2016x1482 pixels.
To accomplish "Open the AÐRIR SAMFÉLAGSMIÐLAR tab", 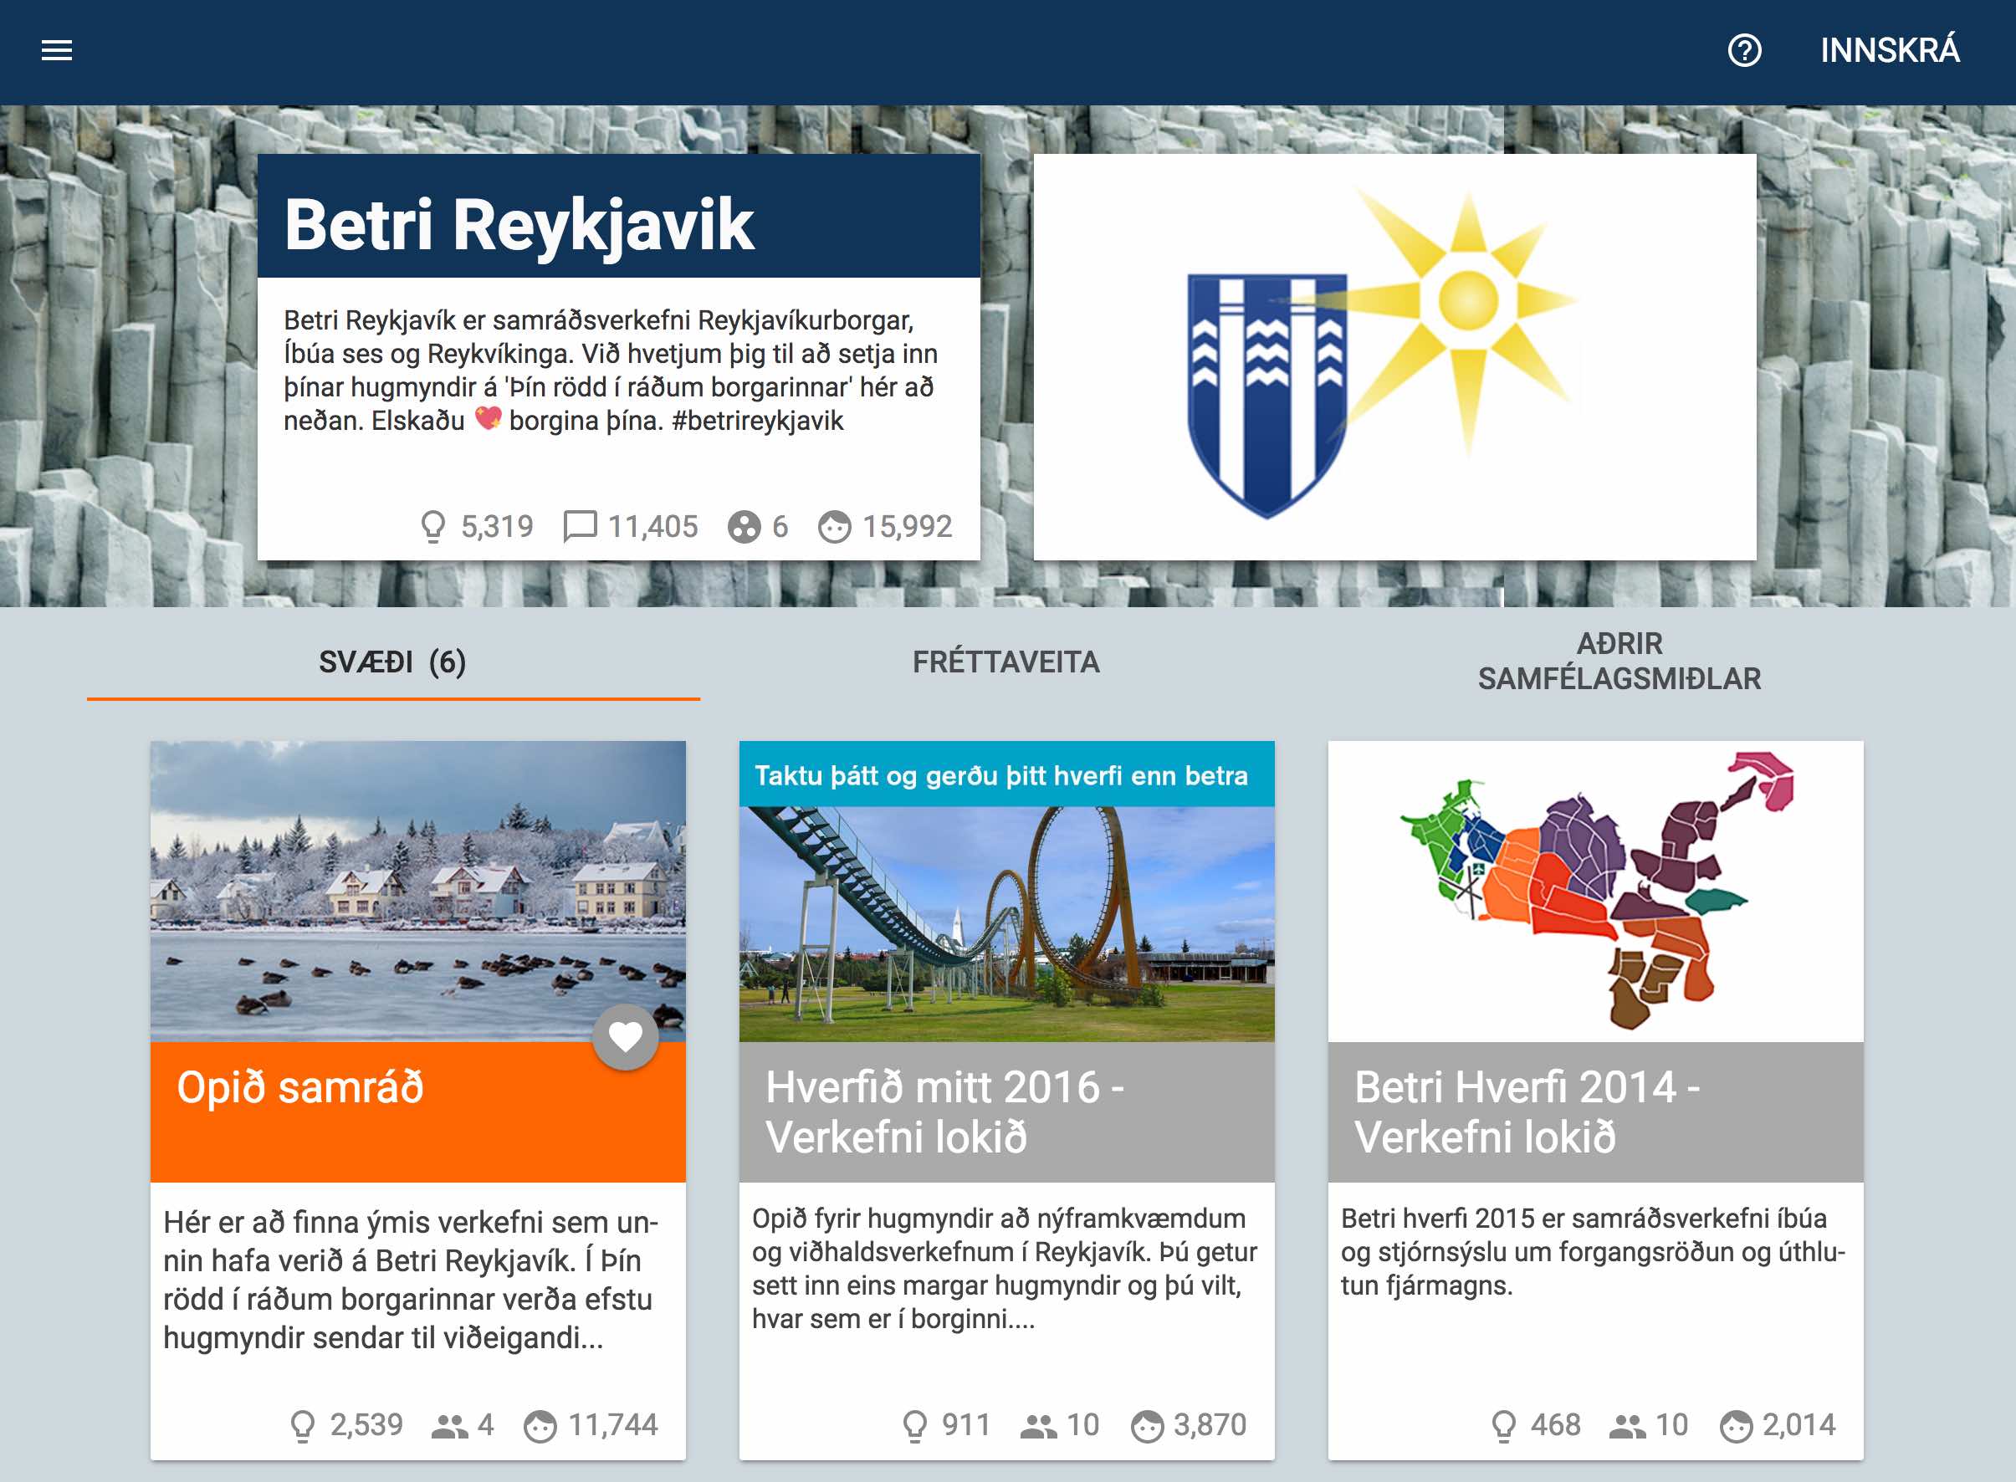I will coord(1619,662).
